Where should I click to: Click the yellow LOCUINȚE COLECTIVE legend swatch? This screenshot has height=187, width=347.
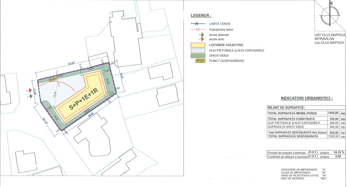point(198,45)
